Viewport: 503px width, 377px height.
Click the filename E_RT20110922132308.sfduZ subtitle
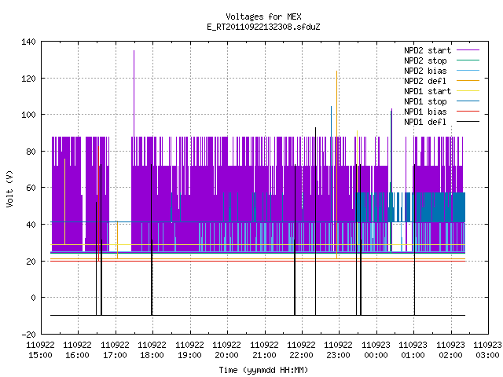tap(263, 27)
